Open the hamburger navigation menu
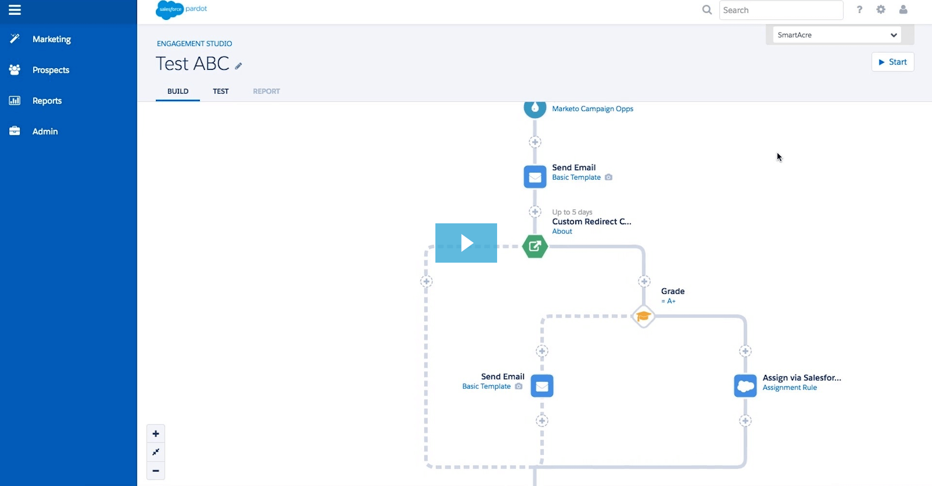Image resolution: width=932 pixels, height=486 pixels. click(15, 10)
